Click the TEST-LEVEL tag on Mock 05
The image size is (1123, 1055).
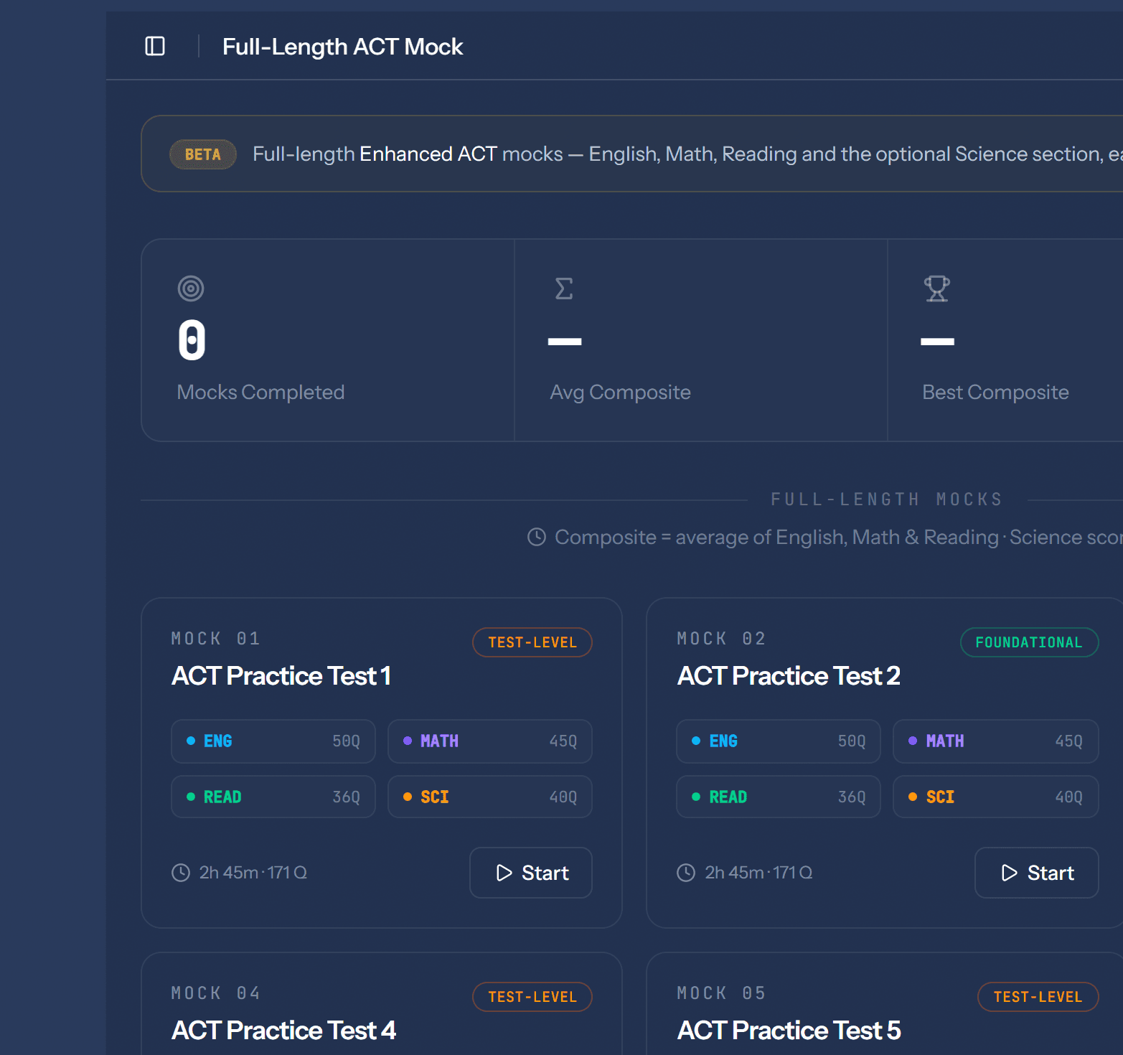[x=1038, y=997]
